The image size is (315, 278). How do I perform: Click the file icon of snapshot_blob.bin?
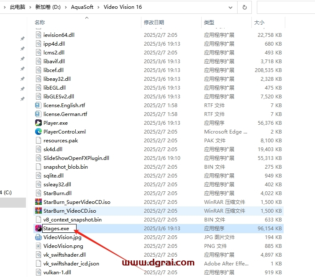tap(38, 167)
